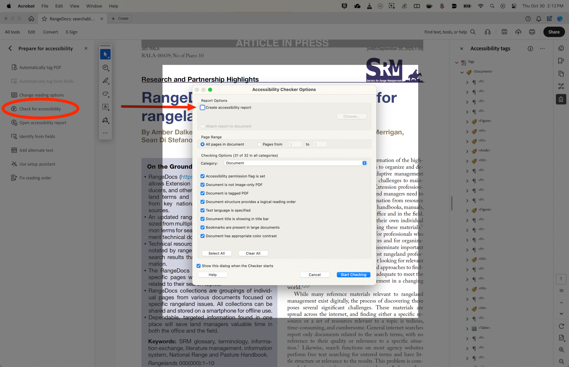Select the Pages from radio button

pyautogui.click(x=259, y=144)
